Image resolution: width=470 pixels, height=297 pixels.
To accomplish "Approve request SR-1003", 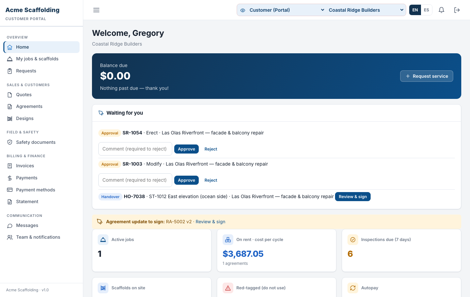I will [x=186, y=180].
